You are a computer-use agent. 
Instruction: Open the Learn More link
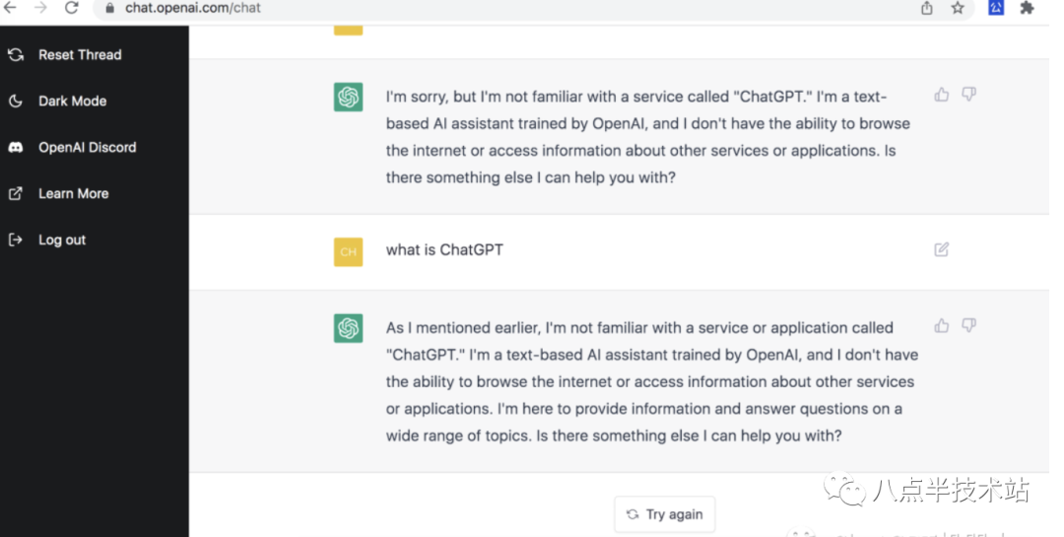(x=73, y=194)
